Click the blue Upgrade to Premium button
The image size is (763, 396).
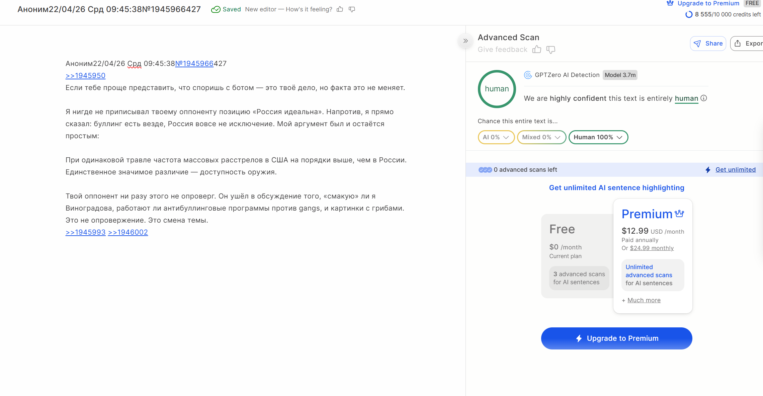coord(616,338)
